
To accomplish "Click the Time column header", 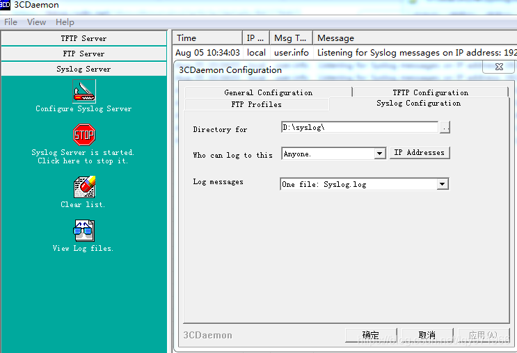I will (x=207, y=38).
